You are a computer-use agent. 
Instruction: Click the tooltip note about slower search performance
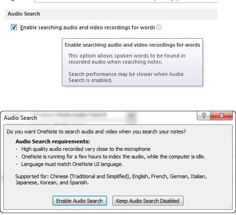coord(126,77)
